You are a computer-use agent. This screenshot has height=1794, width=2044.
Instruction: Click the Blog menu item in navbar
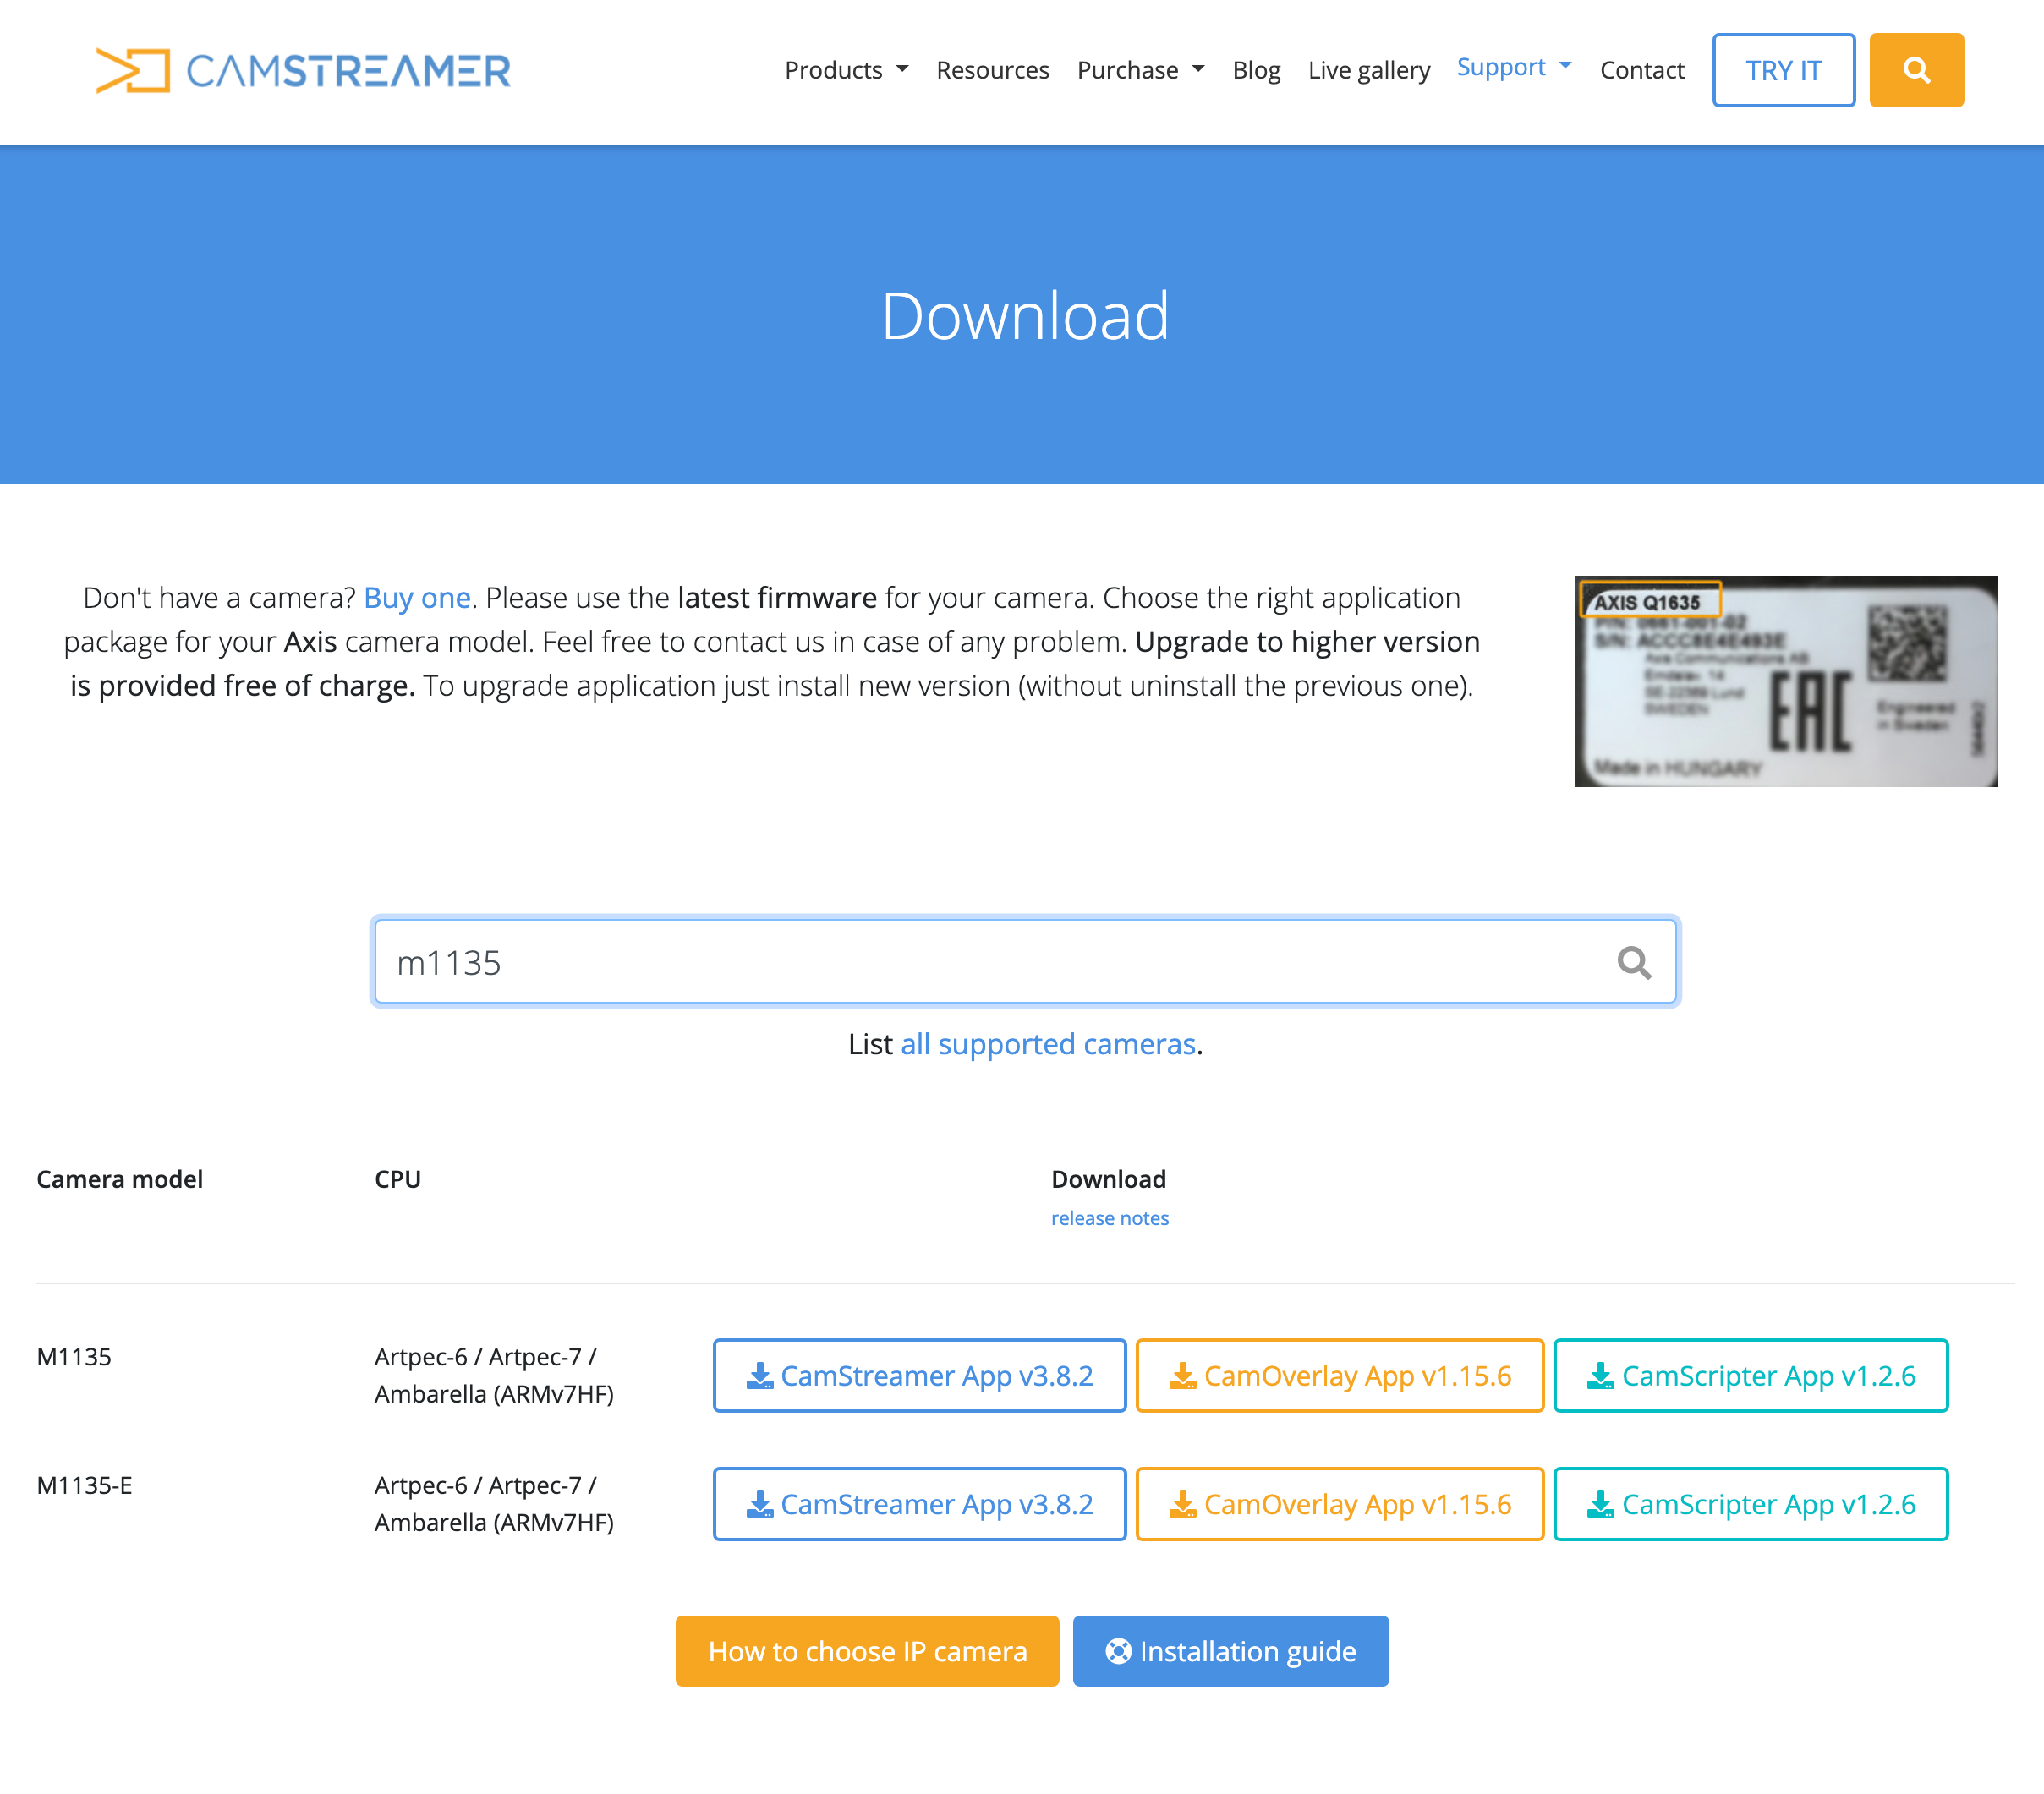click(x=1255, y=69)
